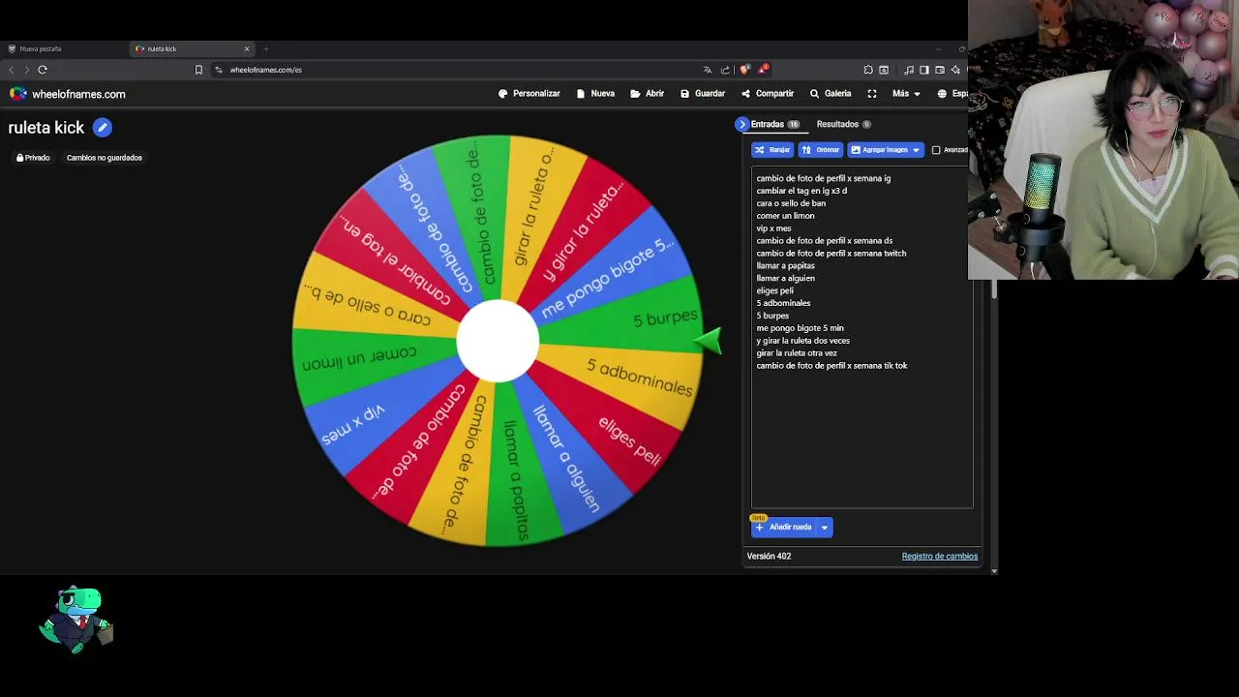The width and height of the screenshot is (1239, 697).
Task: Click Nueva to create a wheel
Action: pyautogui.click(x=595, y=94)
